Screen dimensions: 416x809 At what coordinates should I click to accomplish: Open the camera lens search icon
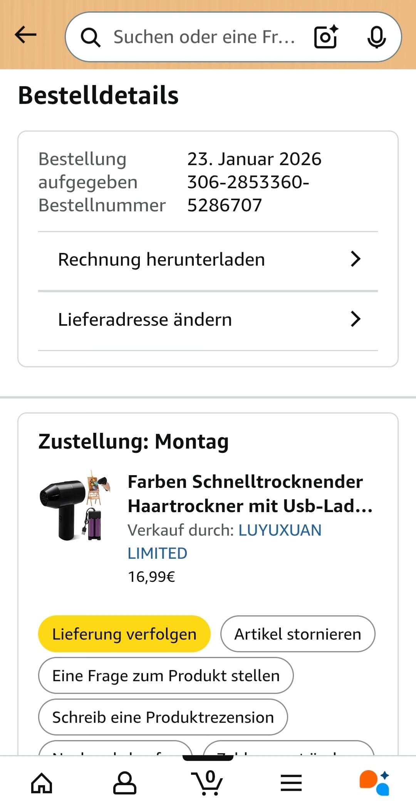coord(326,37)
